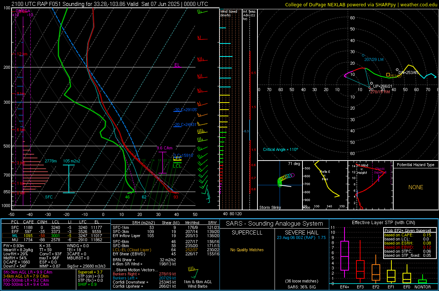The width and height of the screenshot is (439, 291).
Task: Click the green LCL label on skew-T
Action: [x=177, y=166]
